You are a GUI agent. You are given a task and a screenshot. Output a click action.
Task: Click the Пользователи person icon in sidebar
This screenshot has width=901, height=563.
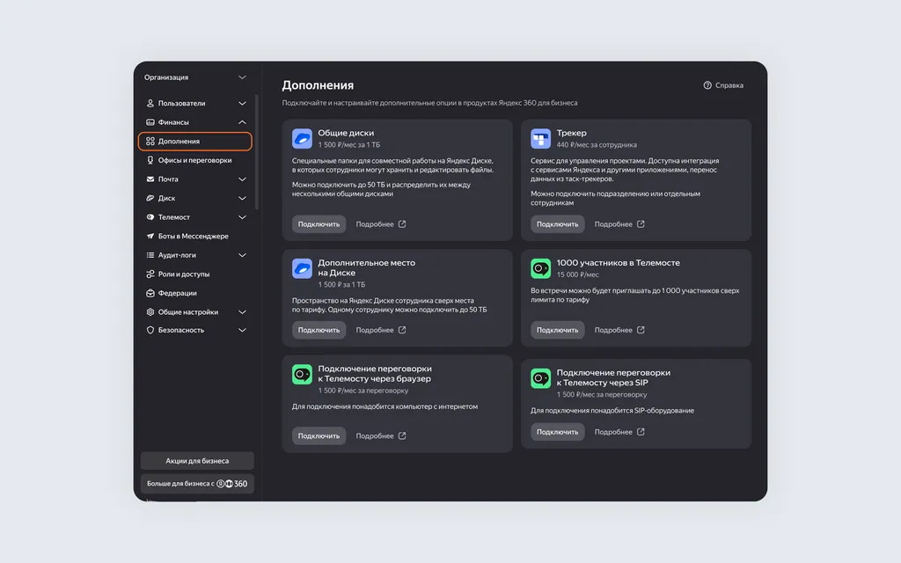(150, 104)
